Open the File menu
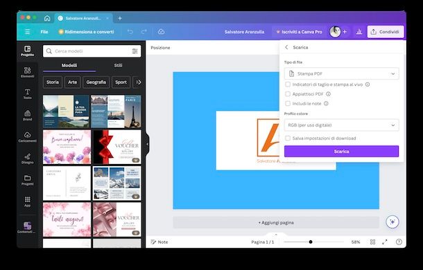The image size is (423, 270). [x=44, y=32]
